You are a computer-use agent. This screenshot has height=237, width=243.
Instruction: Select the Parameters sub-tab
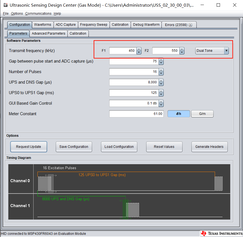pos(18,34)
